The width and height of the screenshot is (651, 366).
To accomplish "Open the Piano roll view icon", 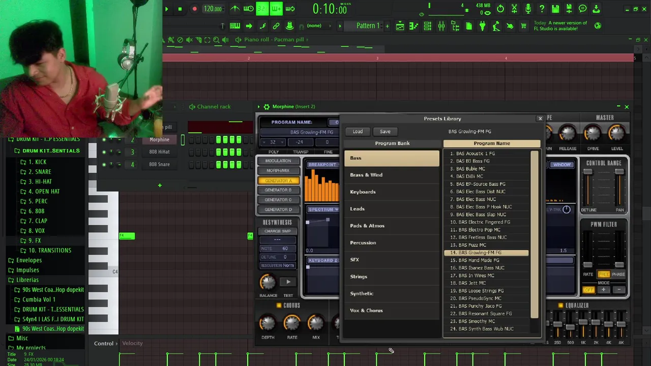I will pyautogui.click(x=414, y=26).
